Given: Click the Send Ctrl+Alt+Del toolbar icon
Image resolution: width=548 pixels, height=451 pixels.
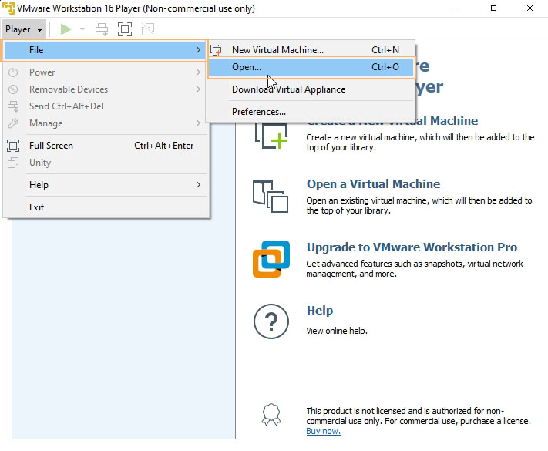Looking at the screenshot, I should tap(102, 29).
